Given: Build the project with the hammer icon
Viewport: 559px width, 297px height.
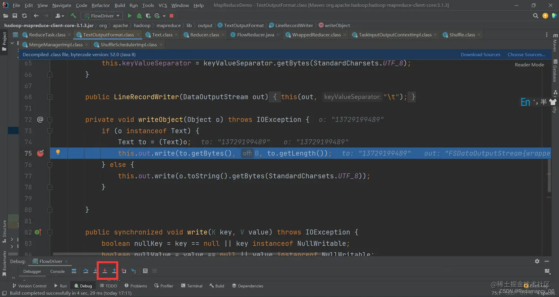Looking at the screenshot, I should click(74, 16).
